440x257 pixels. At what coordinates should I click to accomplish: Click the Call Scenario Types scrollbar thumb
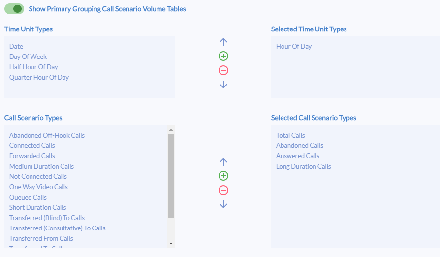[171, 176]
